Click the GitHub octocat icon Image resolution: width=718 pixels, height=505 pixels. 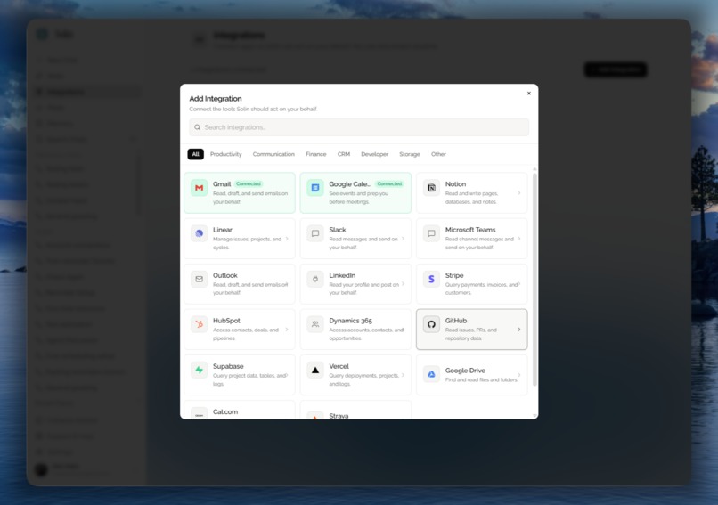[431, 324]
